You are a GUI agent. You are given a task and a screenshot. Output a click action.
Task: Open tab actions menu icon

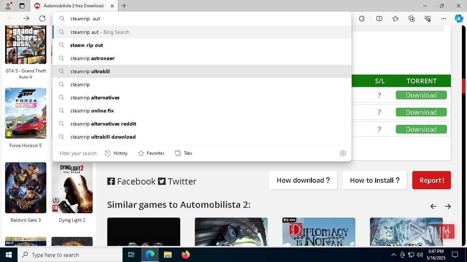22,6
